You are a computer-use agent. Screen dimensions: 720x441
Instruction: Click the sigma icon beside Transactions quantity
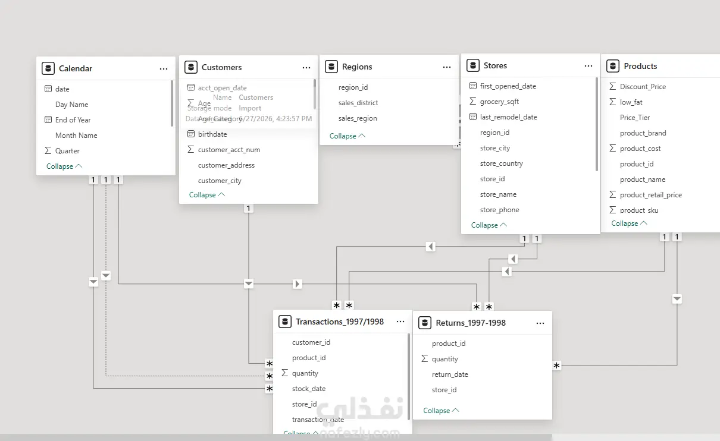[x=285, y=373]
